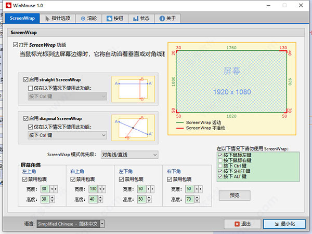Viewport: 312px width, 234px height.
Task: Close the WinMouse window
Action: pos(301,5)
